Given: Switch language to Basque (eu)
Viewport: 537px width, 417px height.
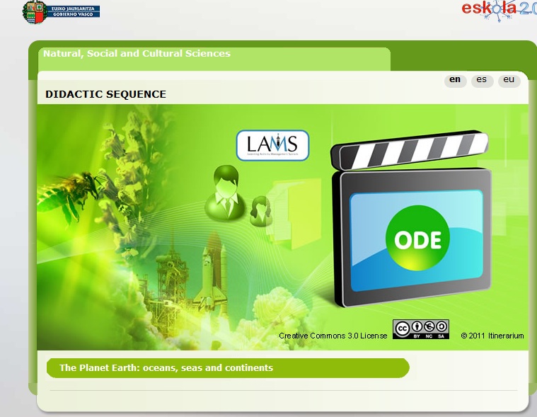Looking at the screenshot, I should 509,80.
